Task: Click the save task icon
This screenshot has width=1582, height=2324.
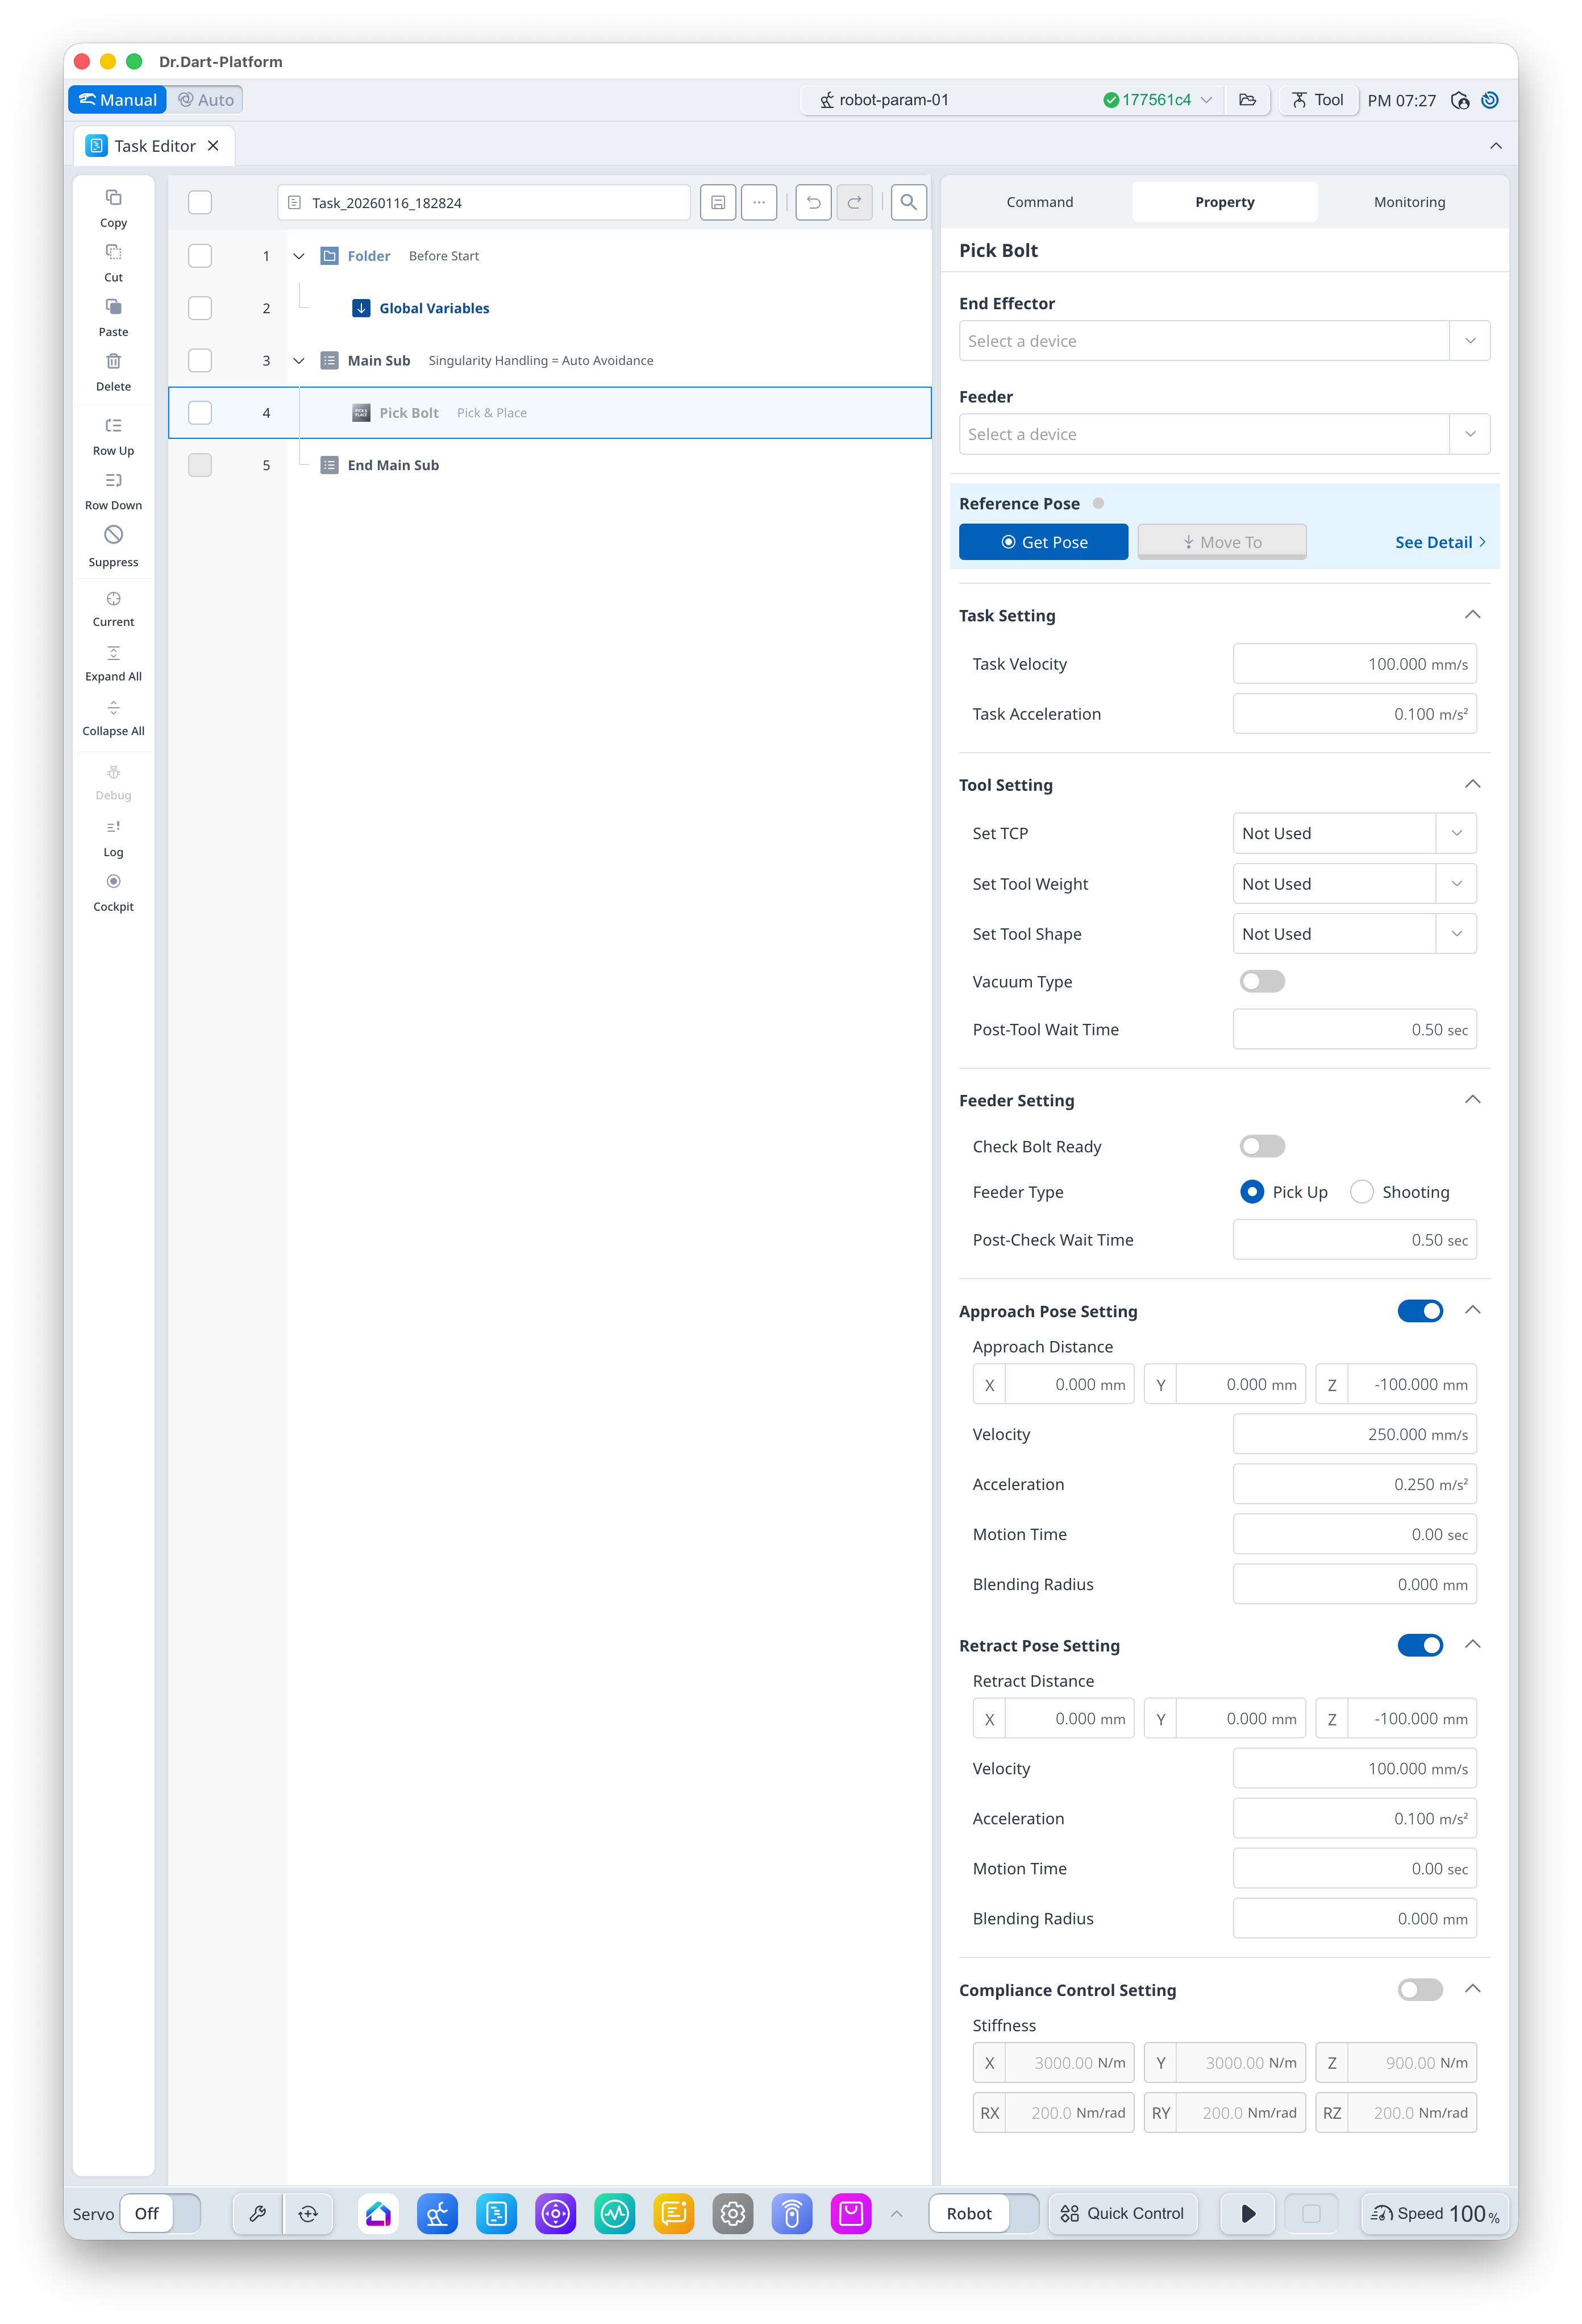Action: 718,202
